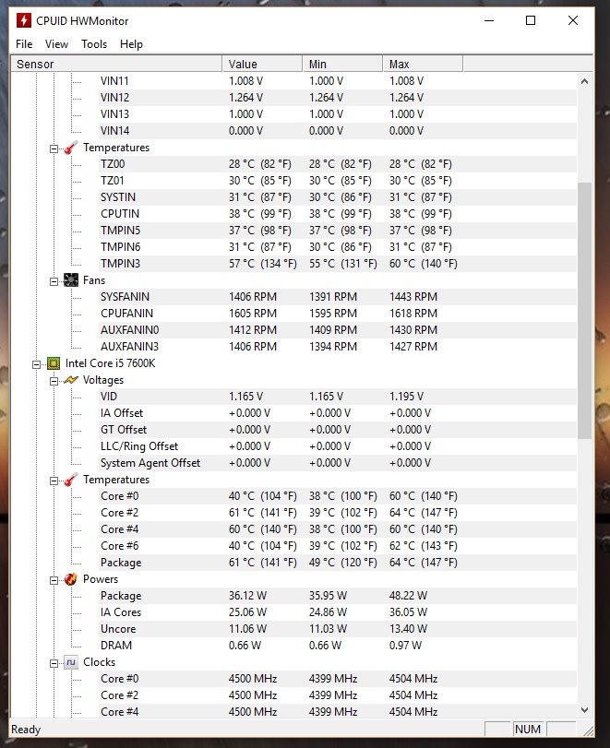The width and height of the screenshot is (610, 748).
Task: Select the GT Offset row
Action: coord(337,430)
